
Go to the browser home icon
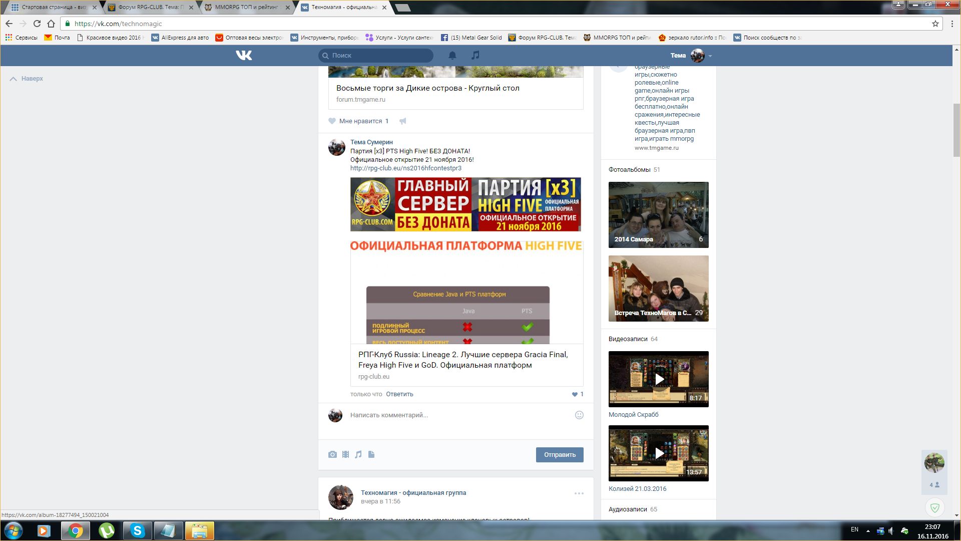(51, 24)
